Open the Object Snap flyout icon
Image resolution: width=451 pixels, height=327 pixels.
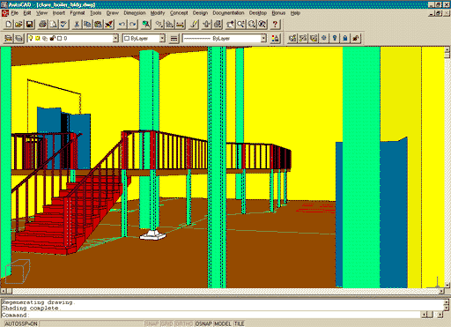(159, 24)
